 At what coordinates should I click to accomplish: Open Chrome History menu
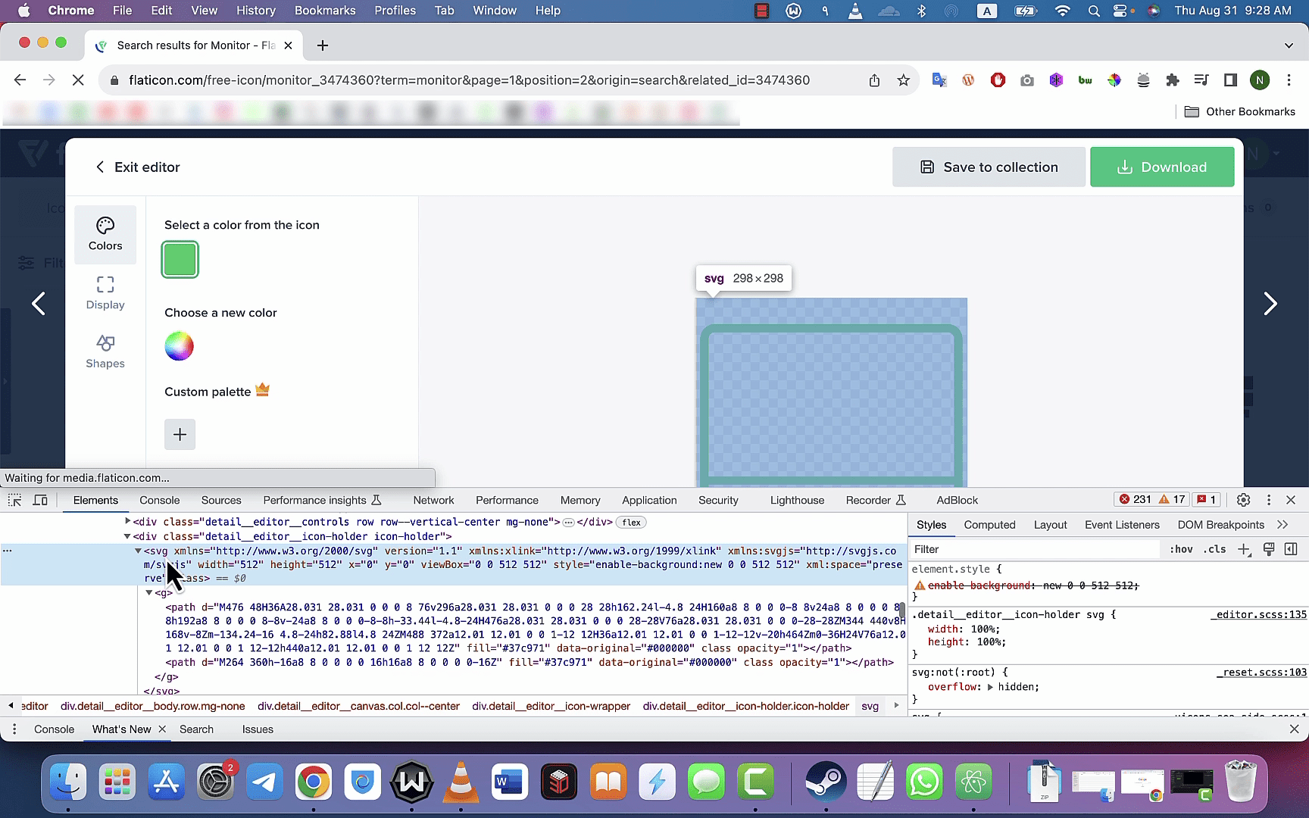click(x=255, y=11)
